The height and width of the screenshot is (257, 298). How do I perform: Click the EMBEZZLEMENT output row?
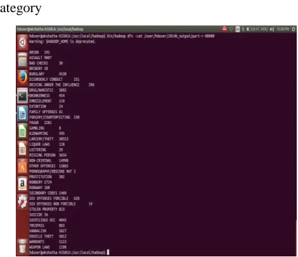pyautogui.click(x=47, y=101)
